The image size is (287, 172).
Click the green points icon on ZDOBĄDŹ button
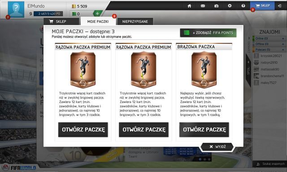187,33
